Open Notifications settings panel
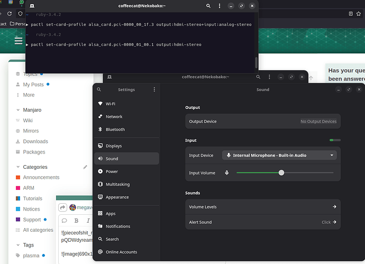This screenshot has width=365, height=264. tap(126, 226)
